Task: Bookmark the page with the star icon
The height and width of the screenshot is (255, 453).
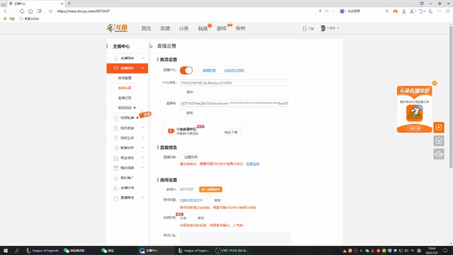Action: pos(51,11)
